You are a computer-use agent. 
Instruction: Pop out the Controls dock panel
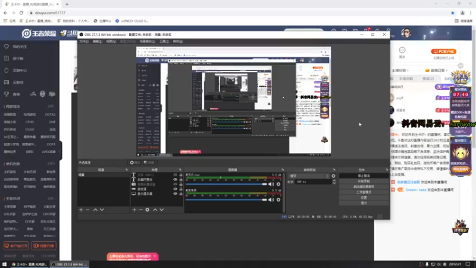(387, 170)
